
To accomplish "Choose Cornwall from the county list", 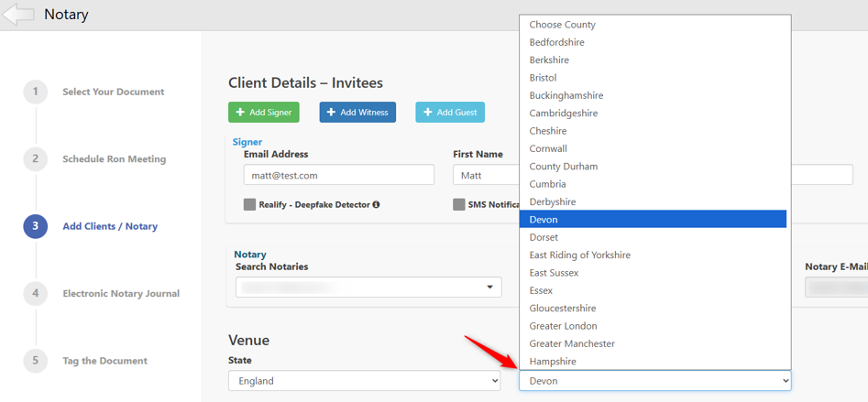I will (x=653, y=148).
